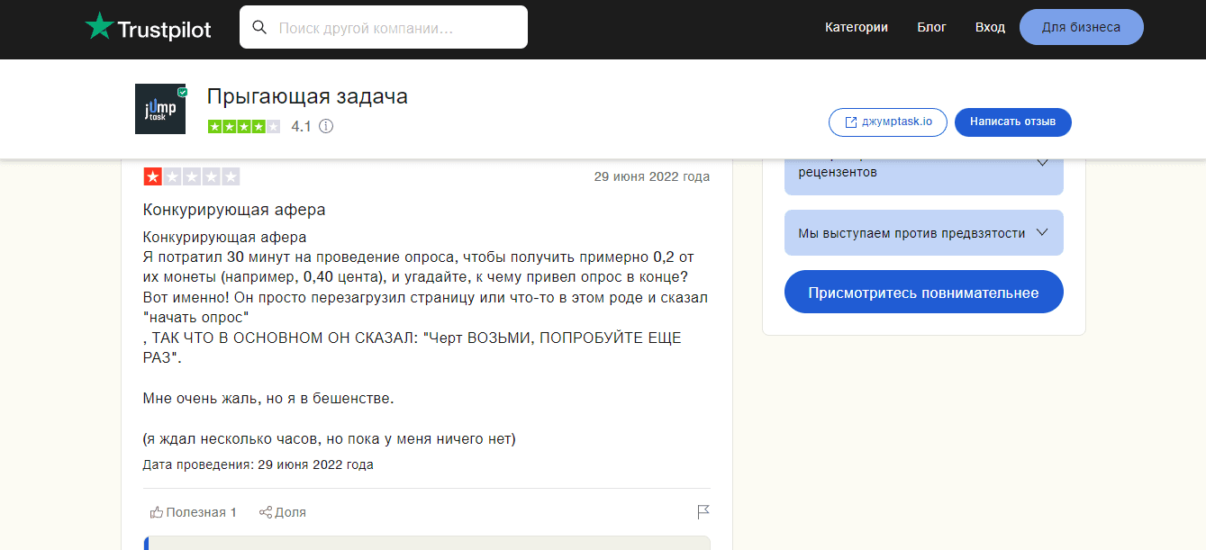1206x550 pixels.
Task: Click the 4.1 company star rating
Action: coord(243,127)
